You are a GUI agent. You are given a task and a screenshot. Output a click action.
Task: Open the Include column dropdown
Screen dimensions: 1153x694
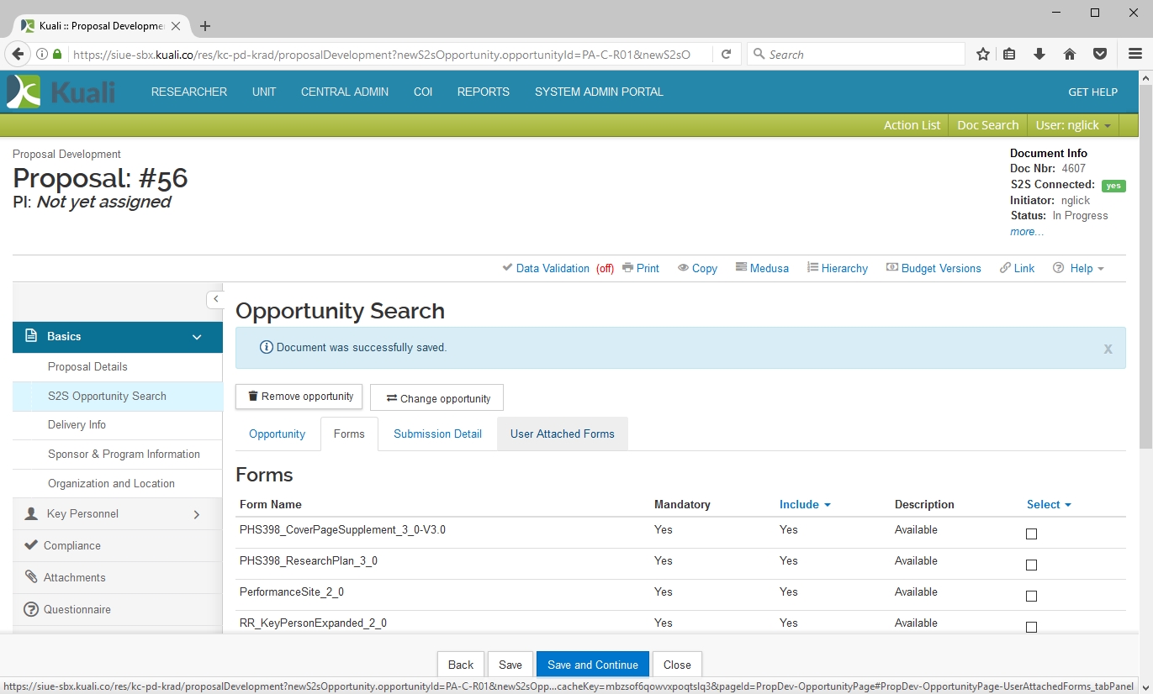tap(805, 505)
